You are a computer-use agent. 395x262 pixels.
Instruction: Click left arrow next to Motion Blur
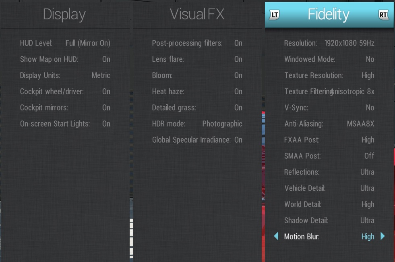click(x=276, y=236)
